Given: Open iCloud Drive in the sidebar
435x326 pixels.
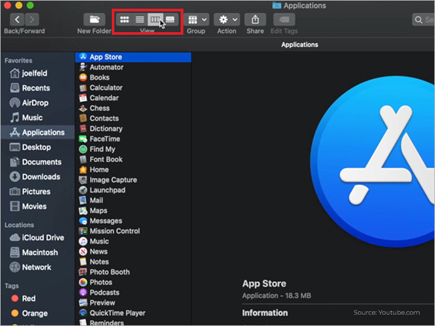Looking at the screenshot, I should pyautogui.click(x=37, y=238).
